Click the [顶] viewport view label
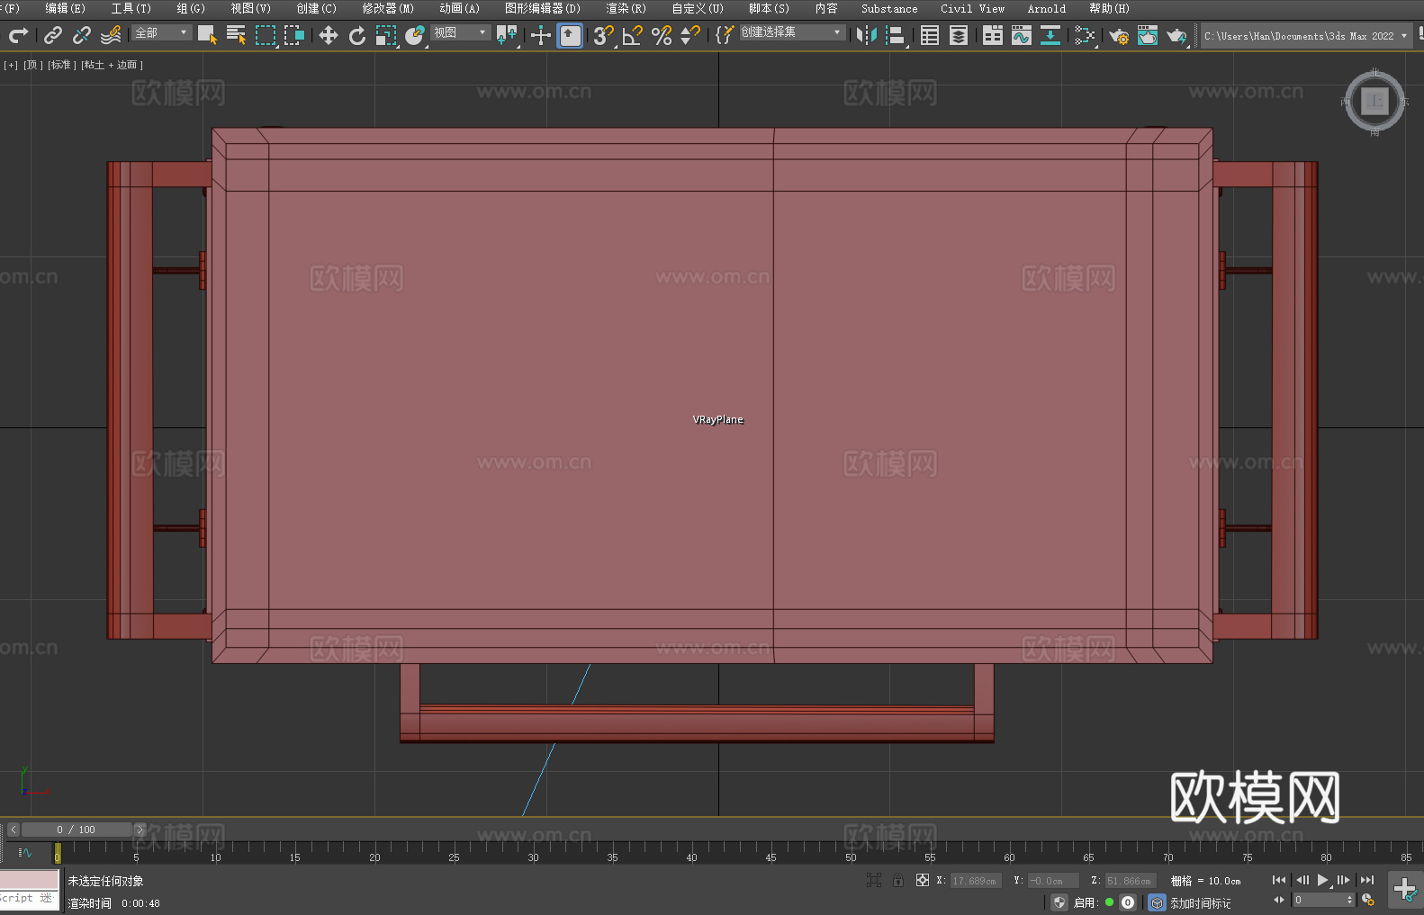The width and height of the screenshot is (1424, 915). [33, 65]
